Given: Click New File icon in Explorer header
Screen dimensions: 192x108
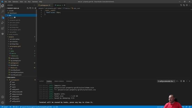Looking at the screenshot, I should 28,8.
